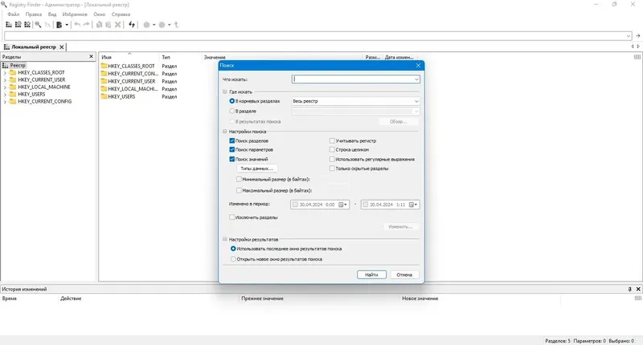643x345 pixels.
Task: Enable Максимальный размер (в байтах) checkbox
Action: point(239,190)
